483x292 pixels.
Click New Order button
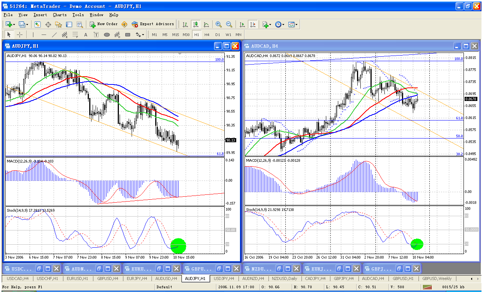tap(104, 24)
